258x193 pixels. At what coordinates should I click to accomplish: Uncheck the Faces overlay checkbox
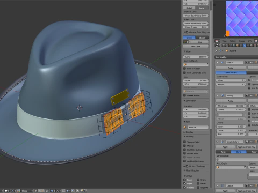pyautogui.click(x=184, y=180)
